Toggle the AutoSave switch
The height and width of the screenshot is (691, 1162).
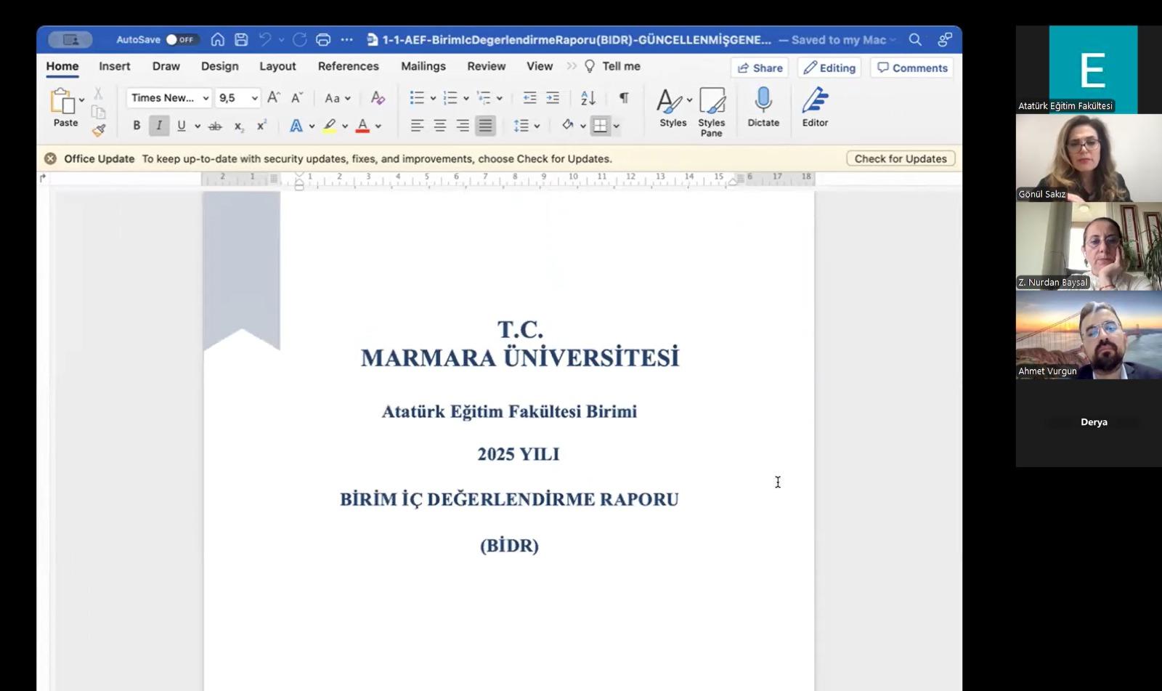click(x=180, y=40)
